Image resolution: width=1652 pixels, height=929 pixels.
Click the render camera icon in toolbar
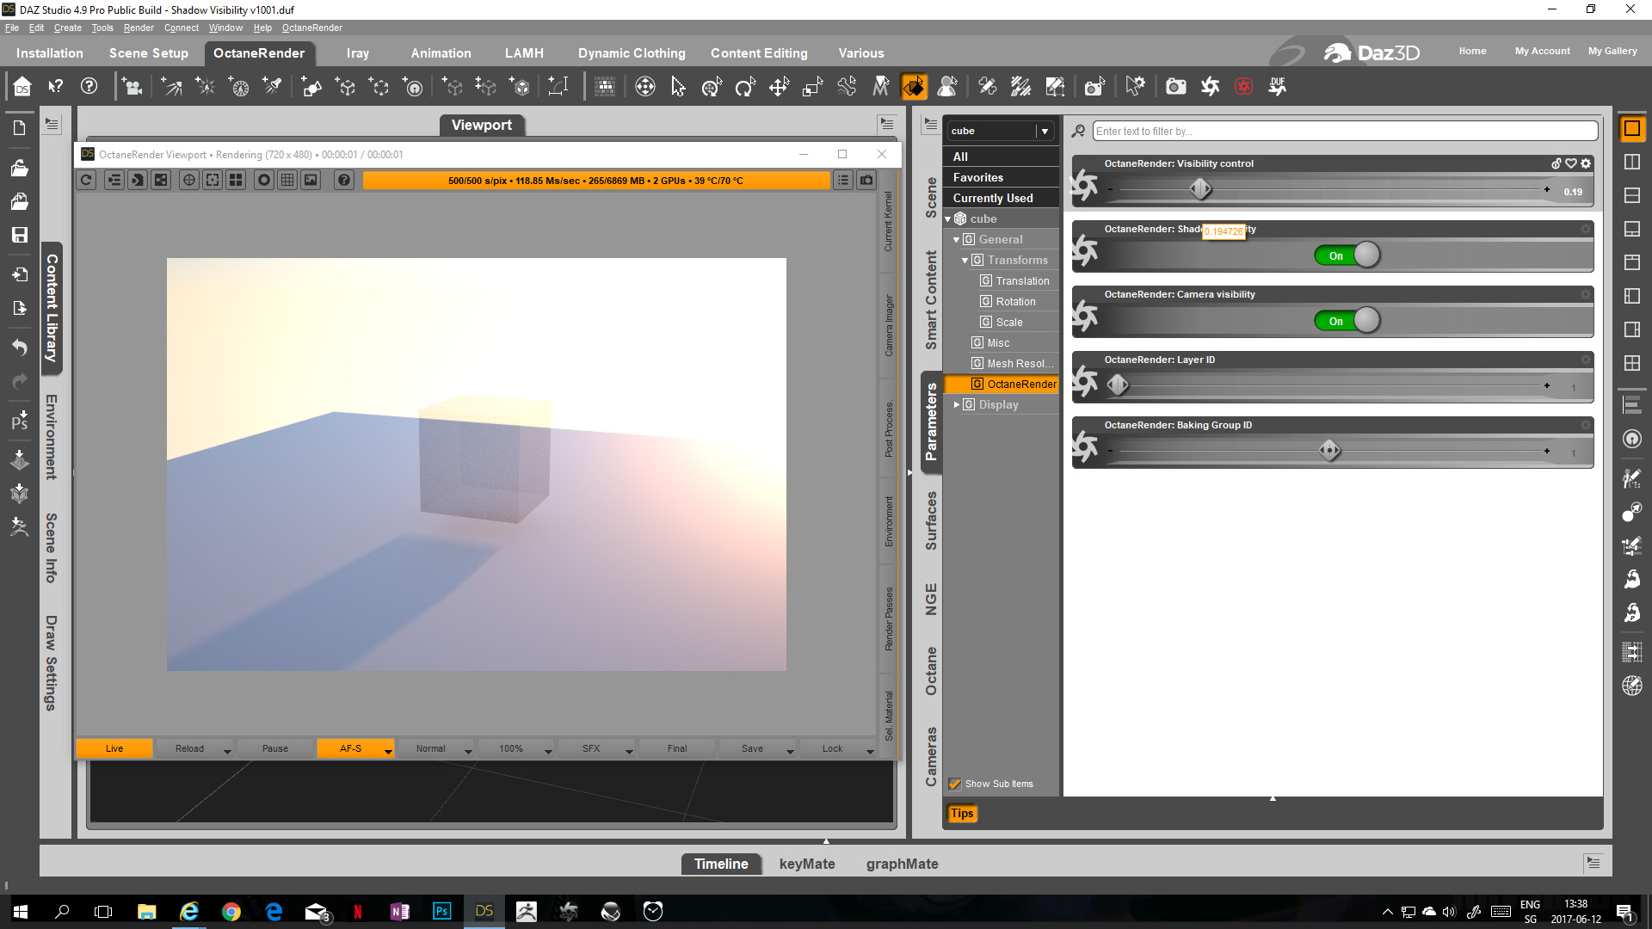(1175, 86)
